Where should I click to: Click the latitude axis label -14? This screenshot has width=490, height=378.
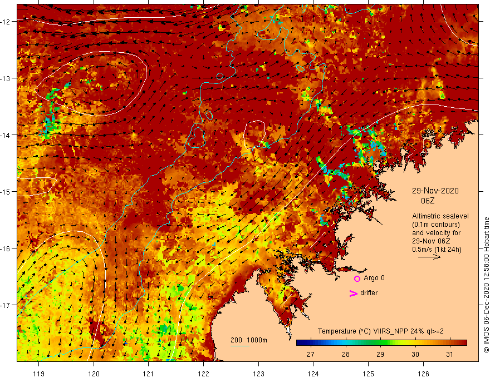tap(6, 135)
